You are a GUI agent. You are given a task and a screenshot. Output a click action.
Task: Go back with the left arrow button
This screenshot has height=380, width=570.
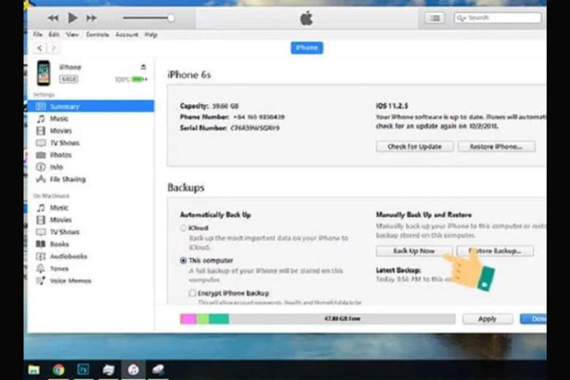pos(39,48)
